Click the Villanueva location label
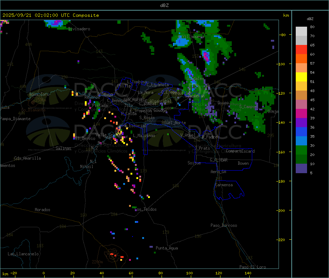Viewport: 329px width, 278px height. click(191, 37)
